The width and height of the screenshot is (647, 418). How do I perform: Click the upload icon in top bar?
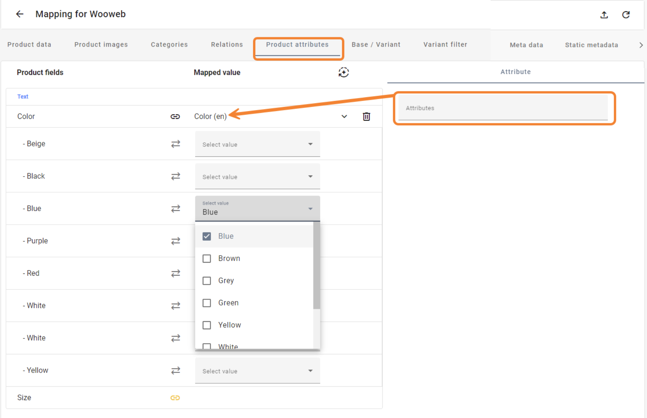point(604,15)
